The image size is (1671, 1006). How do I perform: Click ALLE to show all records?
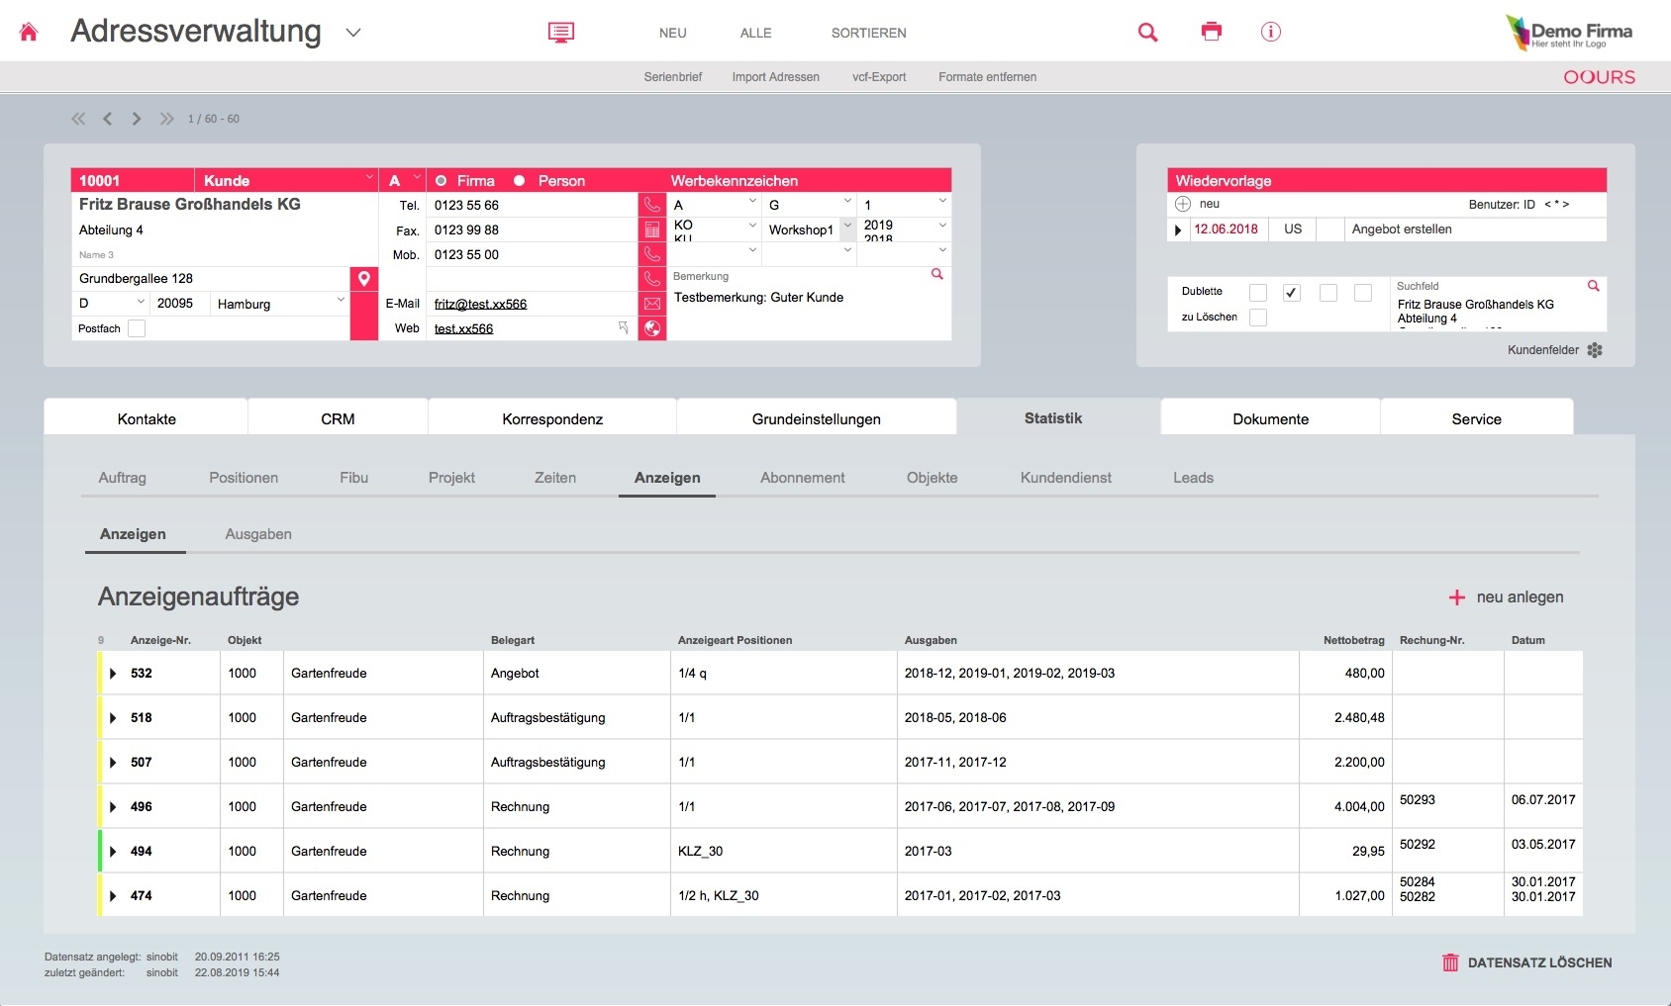pos(756,33)
